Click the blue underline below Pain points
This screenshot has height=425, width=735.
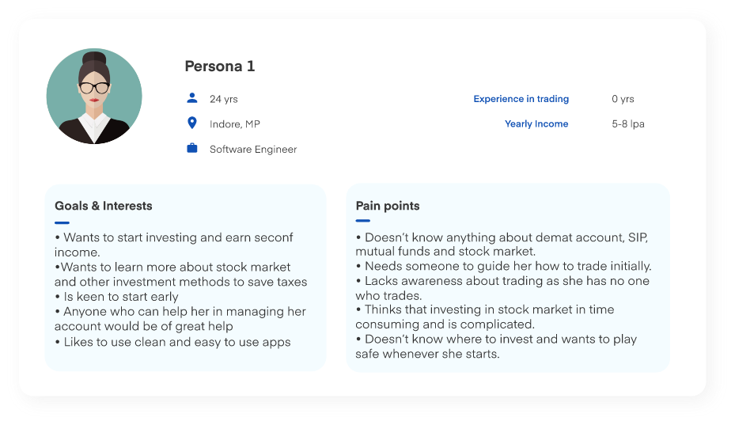click(363, 221)
